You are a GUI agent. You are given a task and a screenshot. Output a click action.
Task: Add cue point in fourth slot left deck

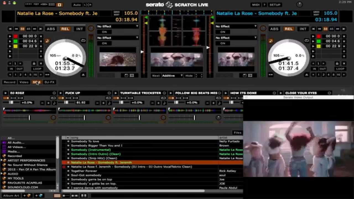(x=41, y=51)
